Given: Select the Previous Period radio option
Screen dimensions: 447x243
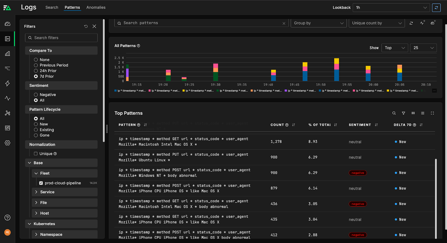Looking at the screenshot, I should pyautogui.click(x=36, y=65).
